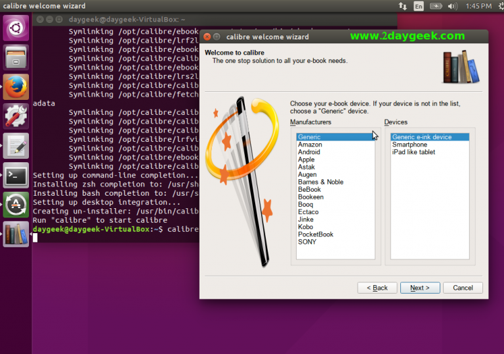504x354 pixels.
Task: Select Augen manufacturer
Action: coord(335,175)
